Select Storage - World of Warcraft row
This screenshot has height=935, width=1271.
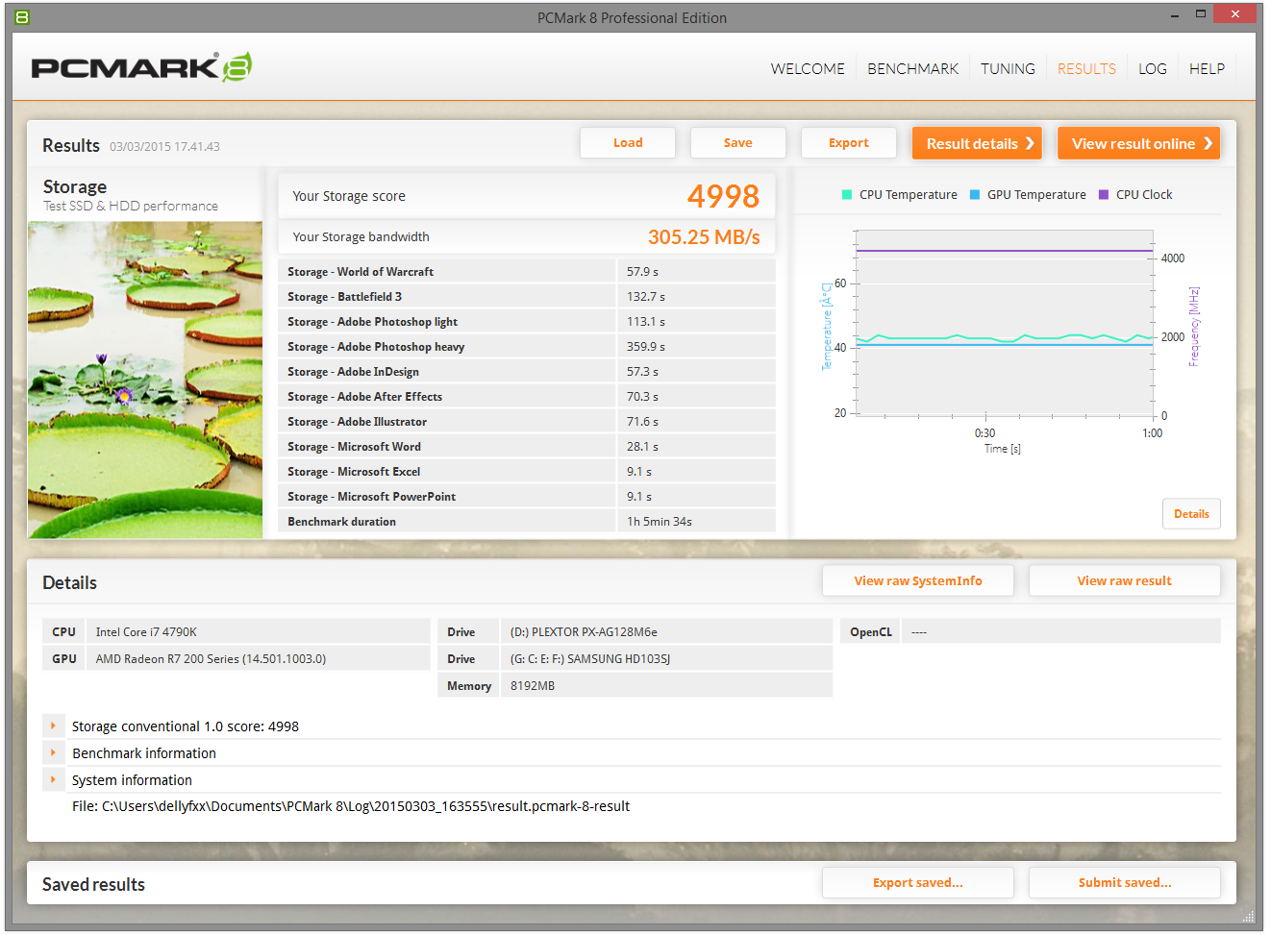(527, 272)
